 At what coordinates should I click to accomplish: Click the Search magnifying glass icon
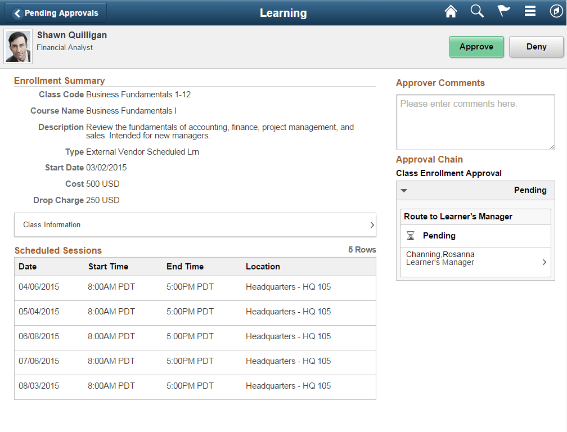[x=476, y=11]
